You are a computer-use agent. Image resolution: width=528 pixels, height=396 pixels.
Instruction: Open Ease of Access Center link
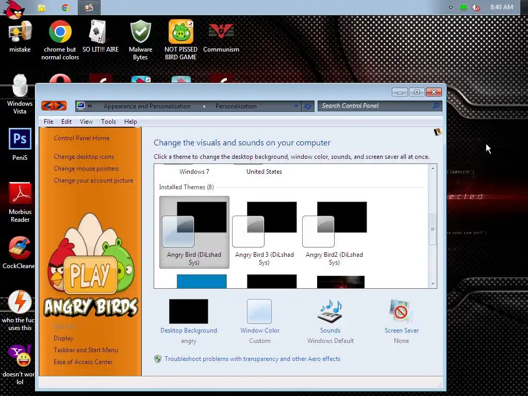click(x=83, y=362)
